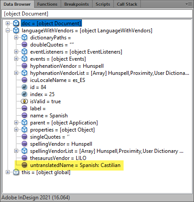Expand the parent Application object
The width and height of the screenshot is (194, 202).
(x=16, y=123)
